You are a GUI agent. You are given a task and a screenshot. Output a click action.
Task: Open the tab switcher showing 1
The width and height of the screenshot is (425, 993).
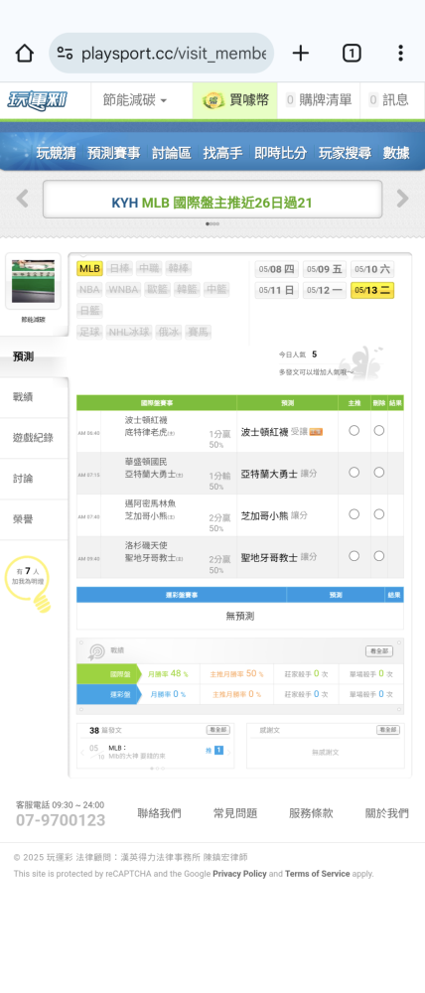[352, 54]
